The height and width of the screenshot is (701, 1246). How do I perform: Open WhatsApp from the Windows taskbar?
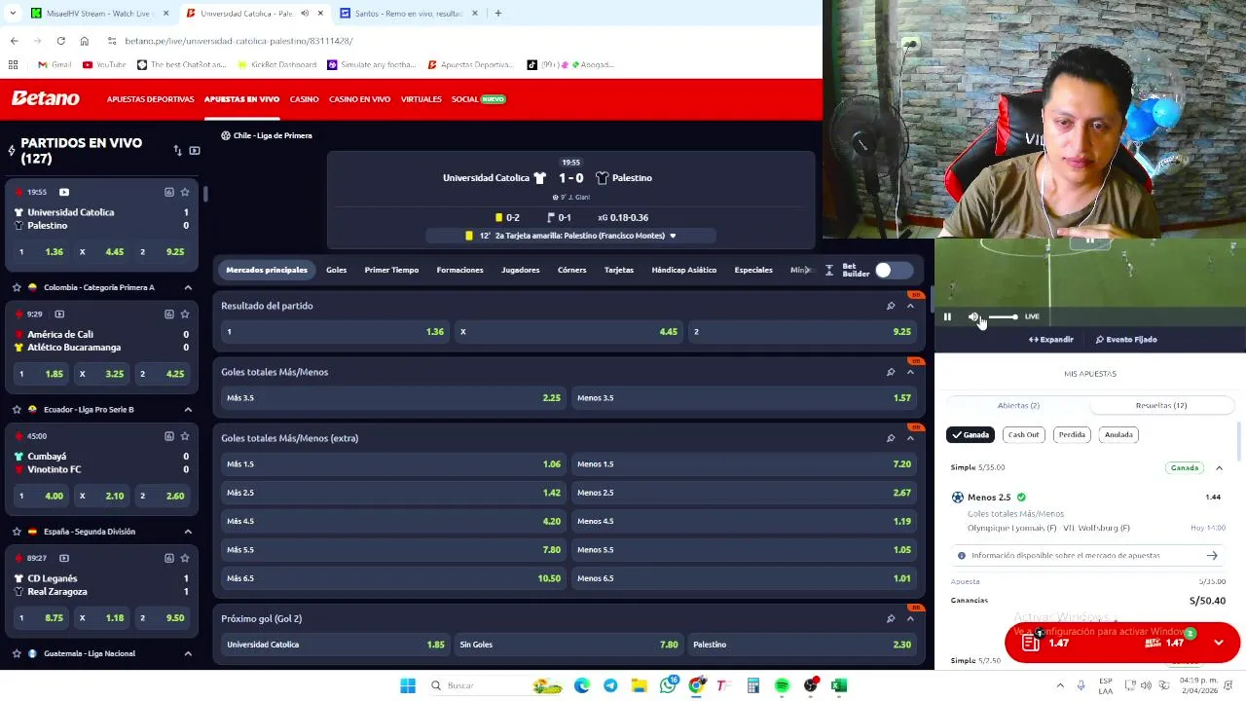tap(667, 685)
